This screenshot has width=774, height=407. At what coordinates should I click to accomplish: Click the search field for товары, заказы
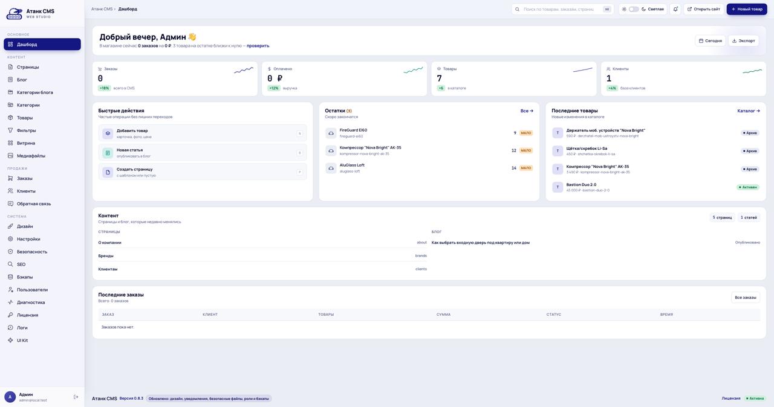(562, 9)
